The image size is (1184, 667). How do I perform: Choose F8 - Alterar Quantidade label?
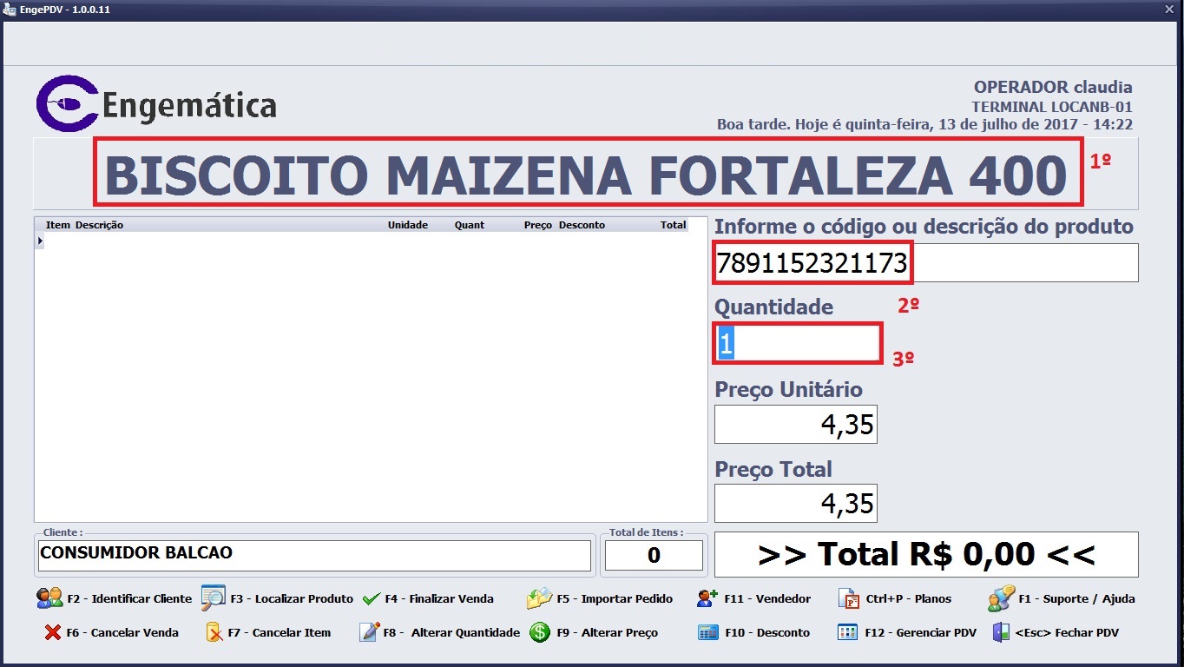[x=451, y=632]
